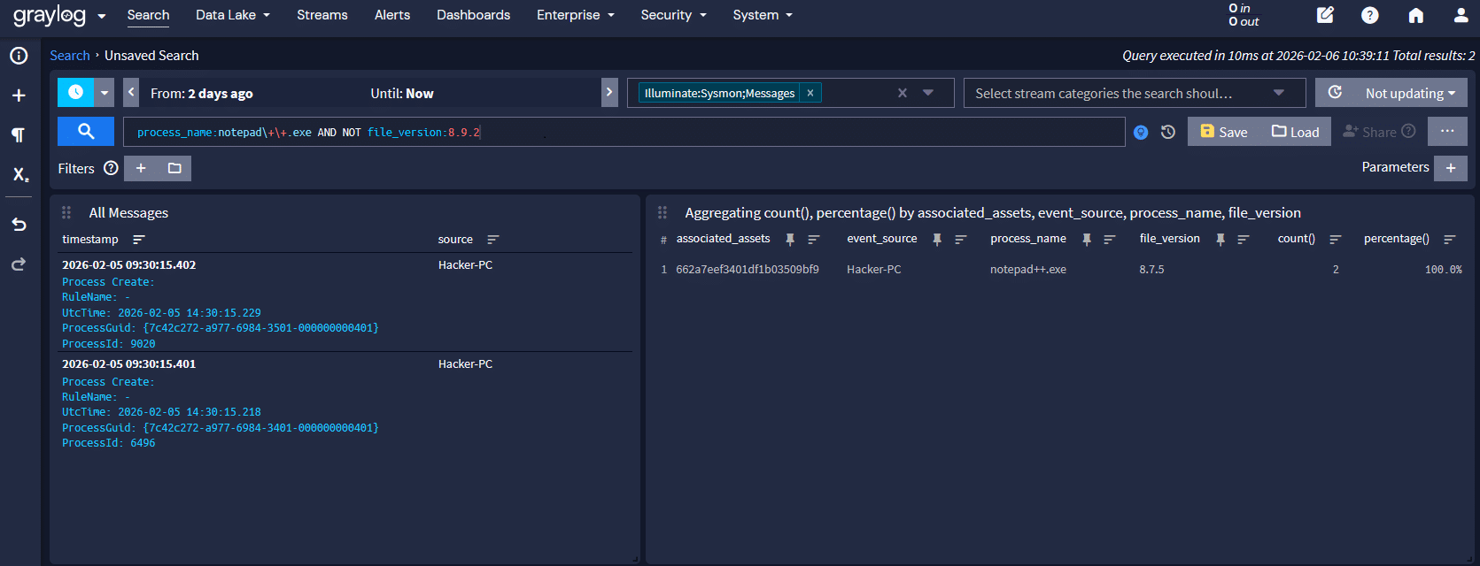Save the current search
This screenshot has width=1480, height=566.
(1223, 132)
